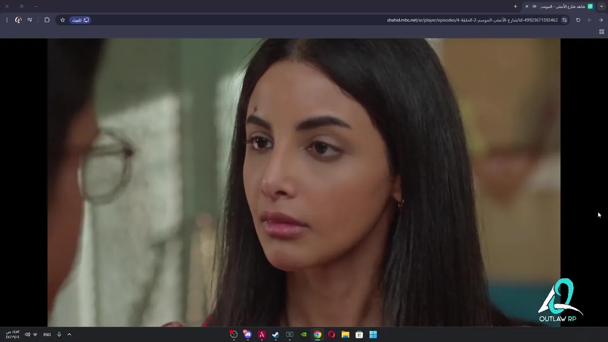Open the site information tune icon
608x342 pixels.
[564, 20]
